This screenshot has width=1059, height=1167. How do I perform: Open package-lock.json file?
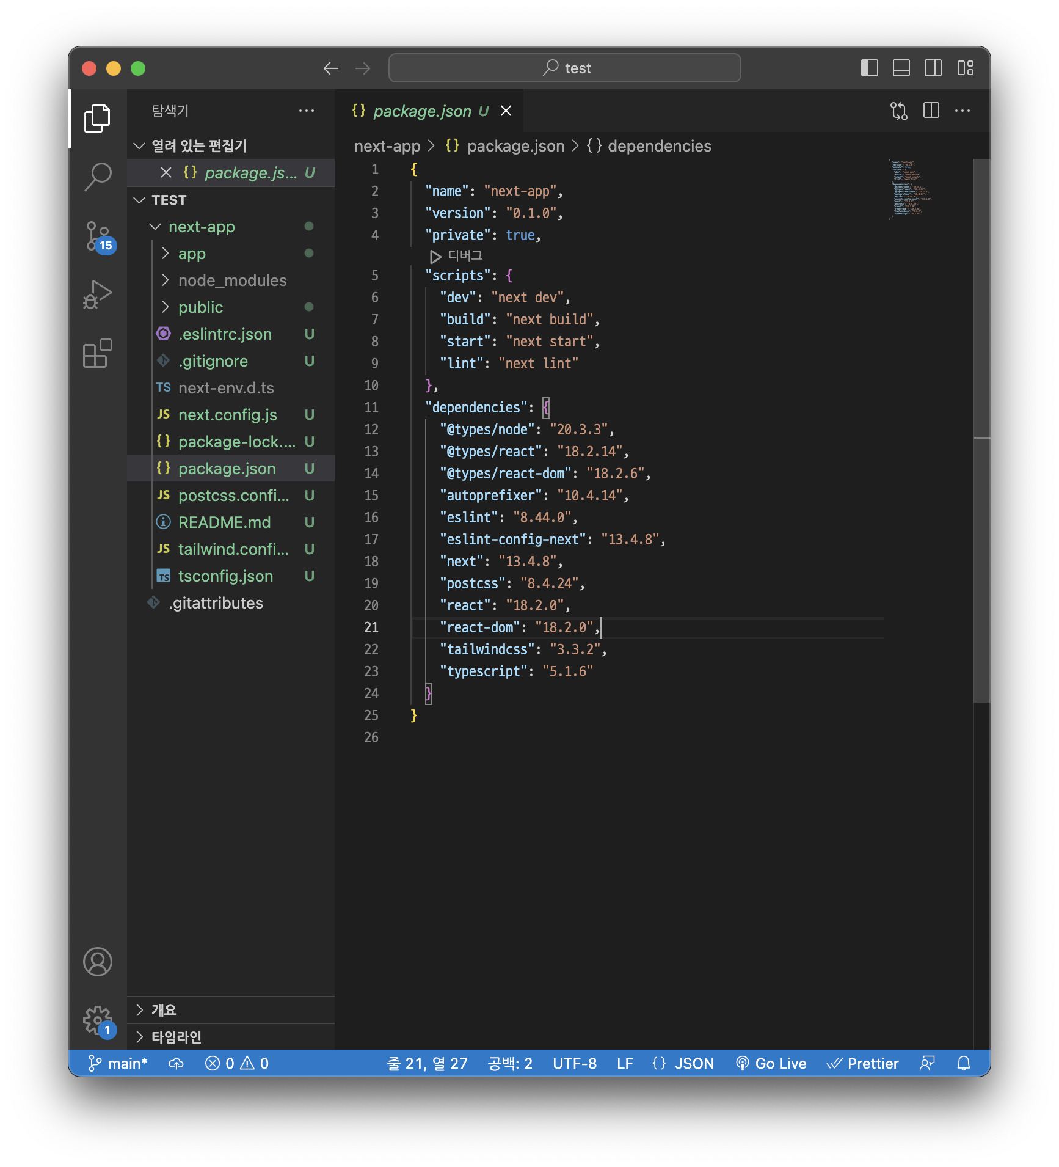(x=231, y=442)
